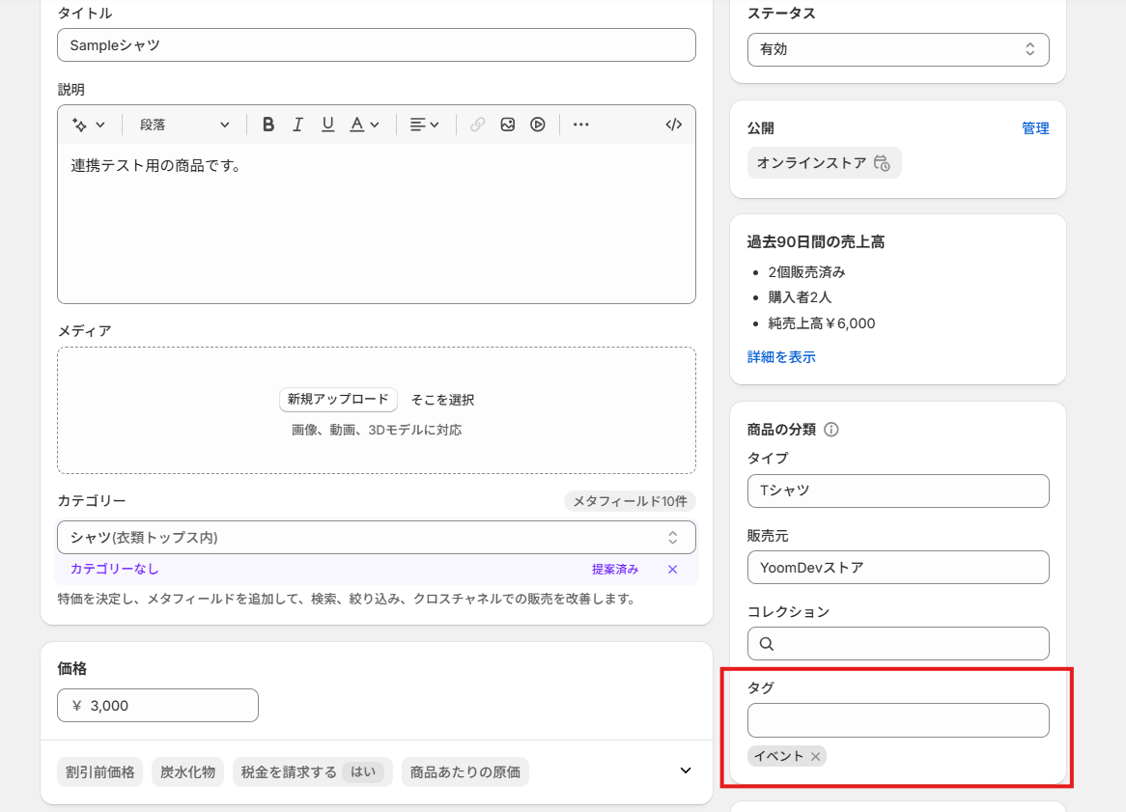Image resolution: width=1126 pixels, height=812 pixels.
Task: Insert a video into the description
Action: 538,125
